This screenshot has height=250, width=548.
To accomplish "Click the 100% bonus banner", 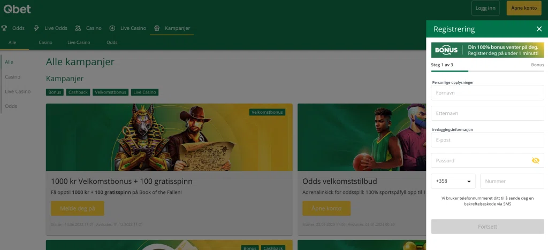I will [x=488, y=50].
